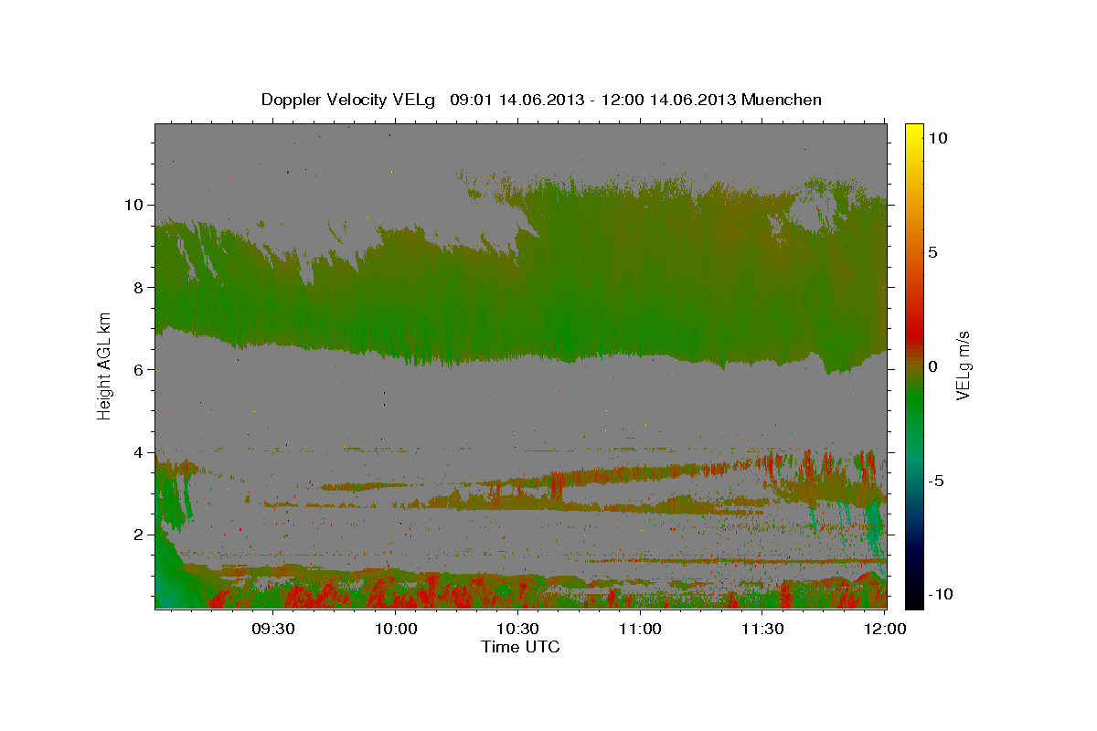
Task: Click the 'Height AGL km' axis label
Action: click(x=105, y=365)
